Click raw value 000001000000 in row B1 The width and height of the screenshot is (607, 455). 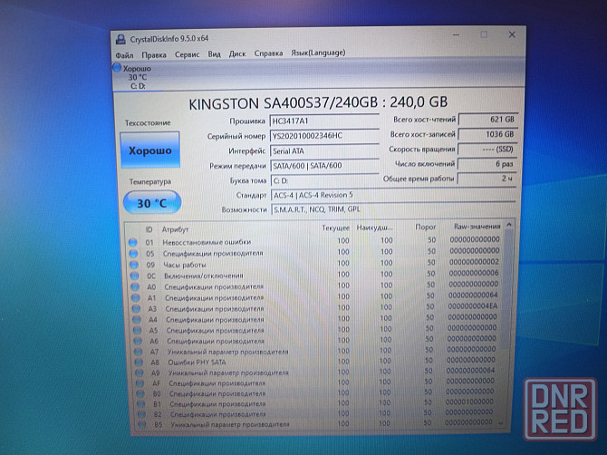pyautogui.click(x=469, y=402)
